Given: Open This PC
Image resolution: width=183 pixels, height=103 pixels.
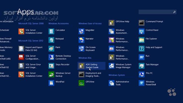Looking at the screenshot, I should pos(146,75).
